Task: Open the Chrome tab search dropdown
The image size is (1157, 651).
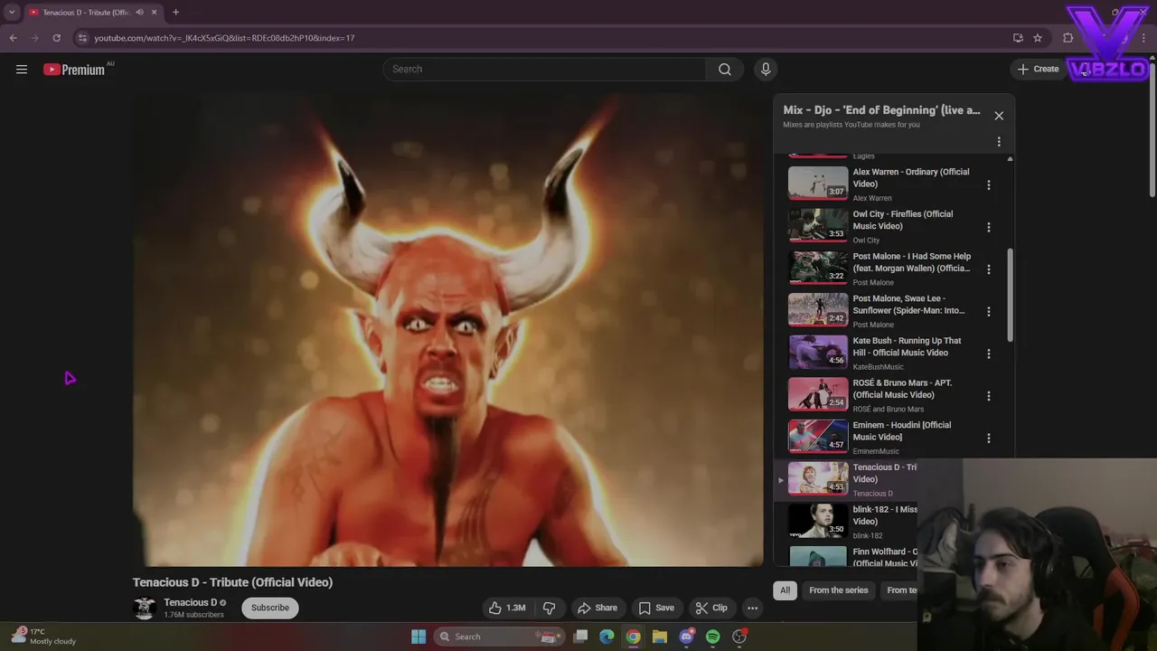Action: [12, 12]
